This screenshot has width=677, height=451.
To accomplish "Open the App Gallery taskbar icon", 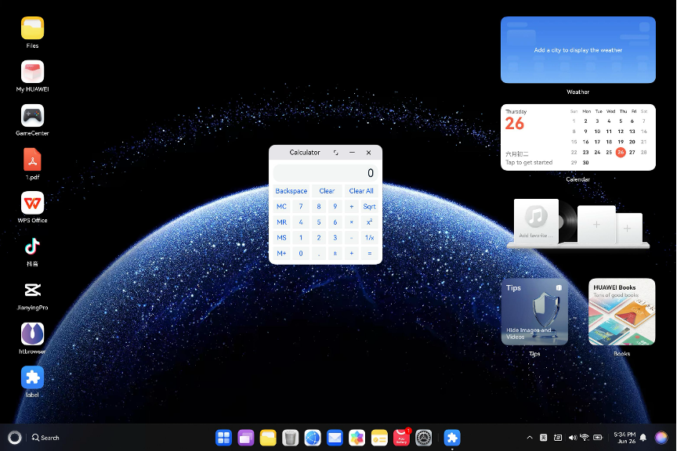I will 402,438.
